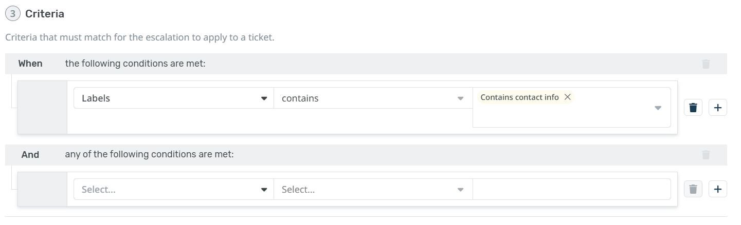Click the 'When' condition label

30,64
